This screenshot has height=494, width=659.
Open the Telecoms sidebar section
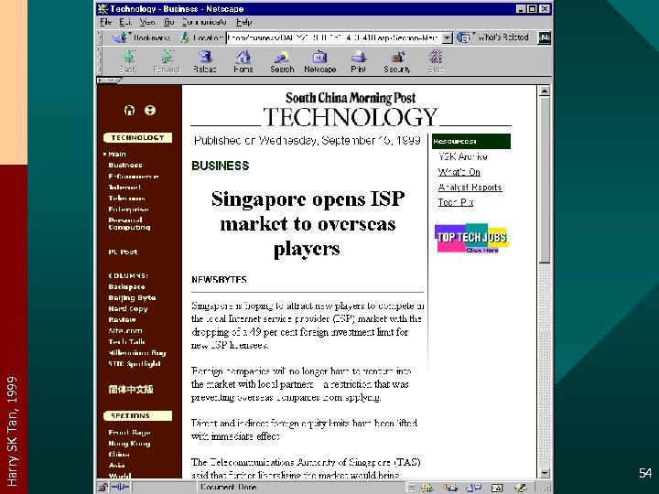(126, 198)
